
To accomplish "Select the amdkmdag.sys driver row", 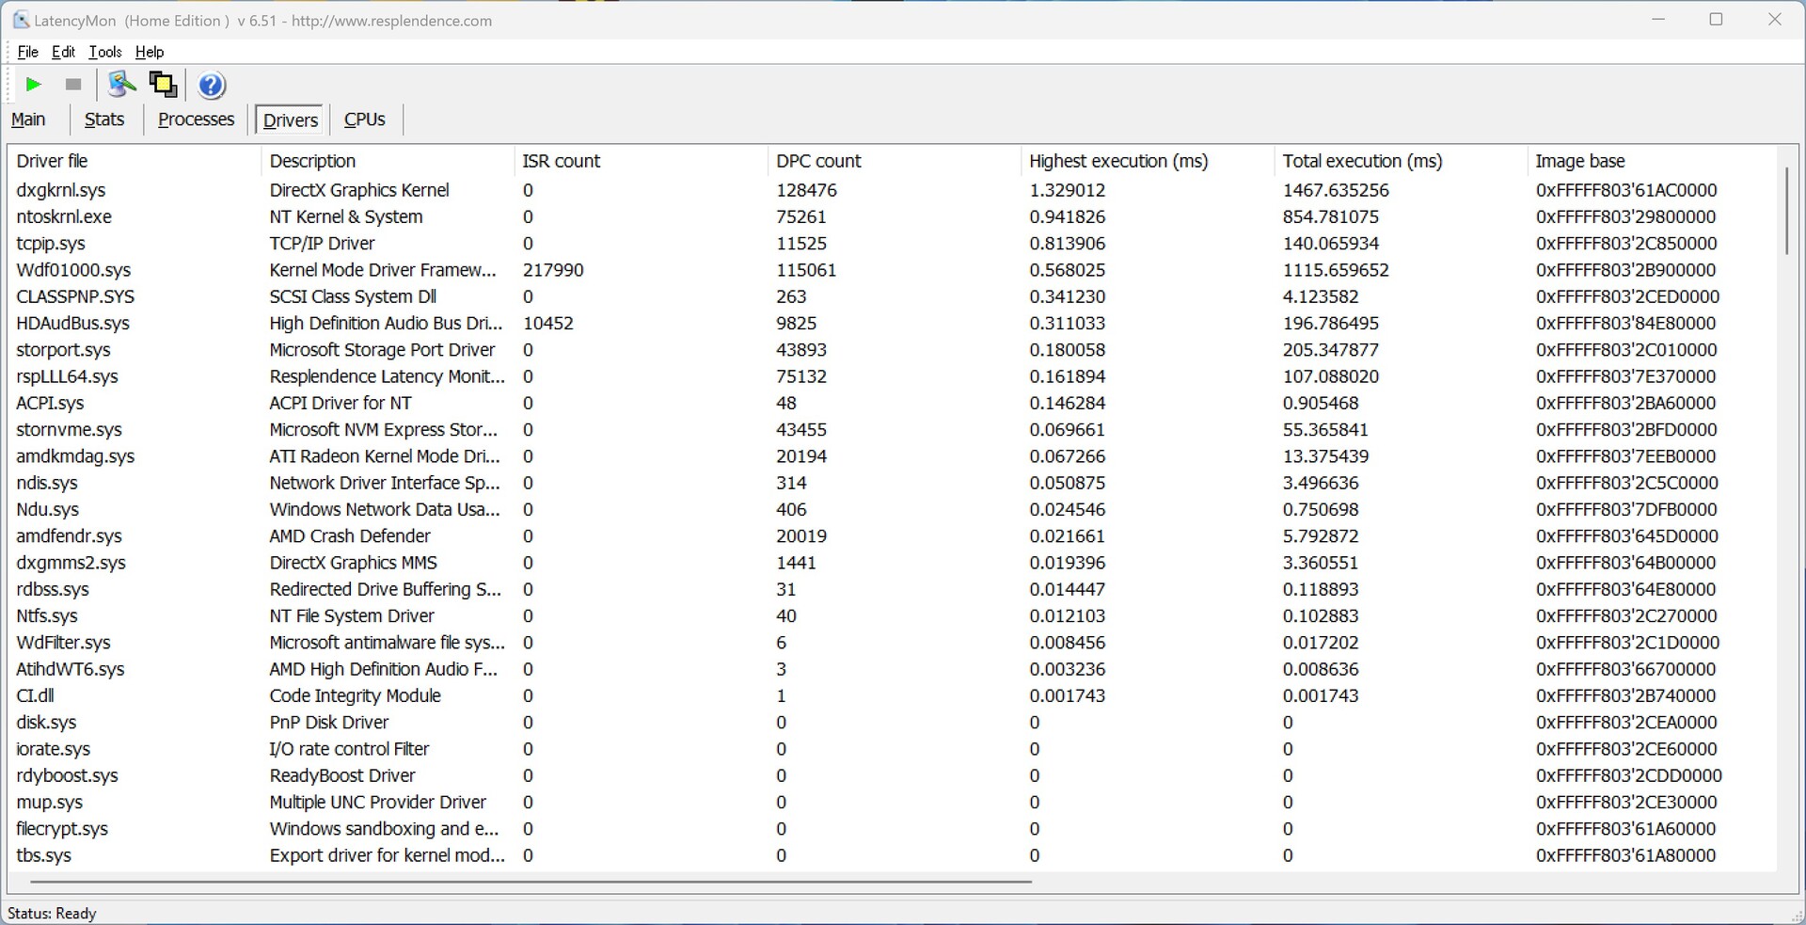I will (x=892, y=456).
